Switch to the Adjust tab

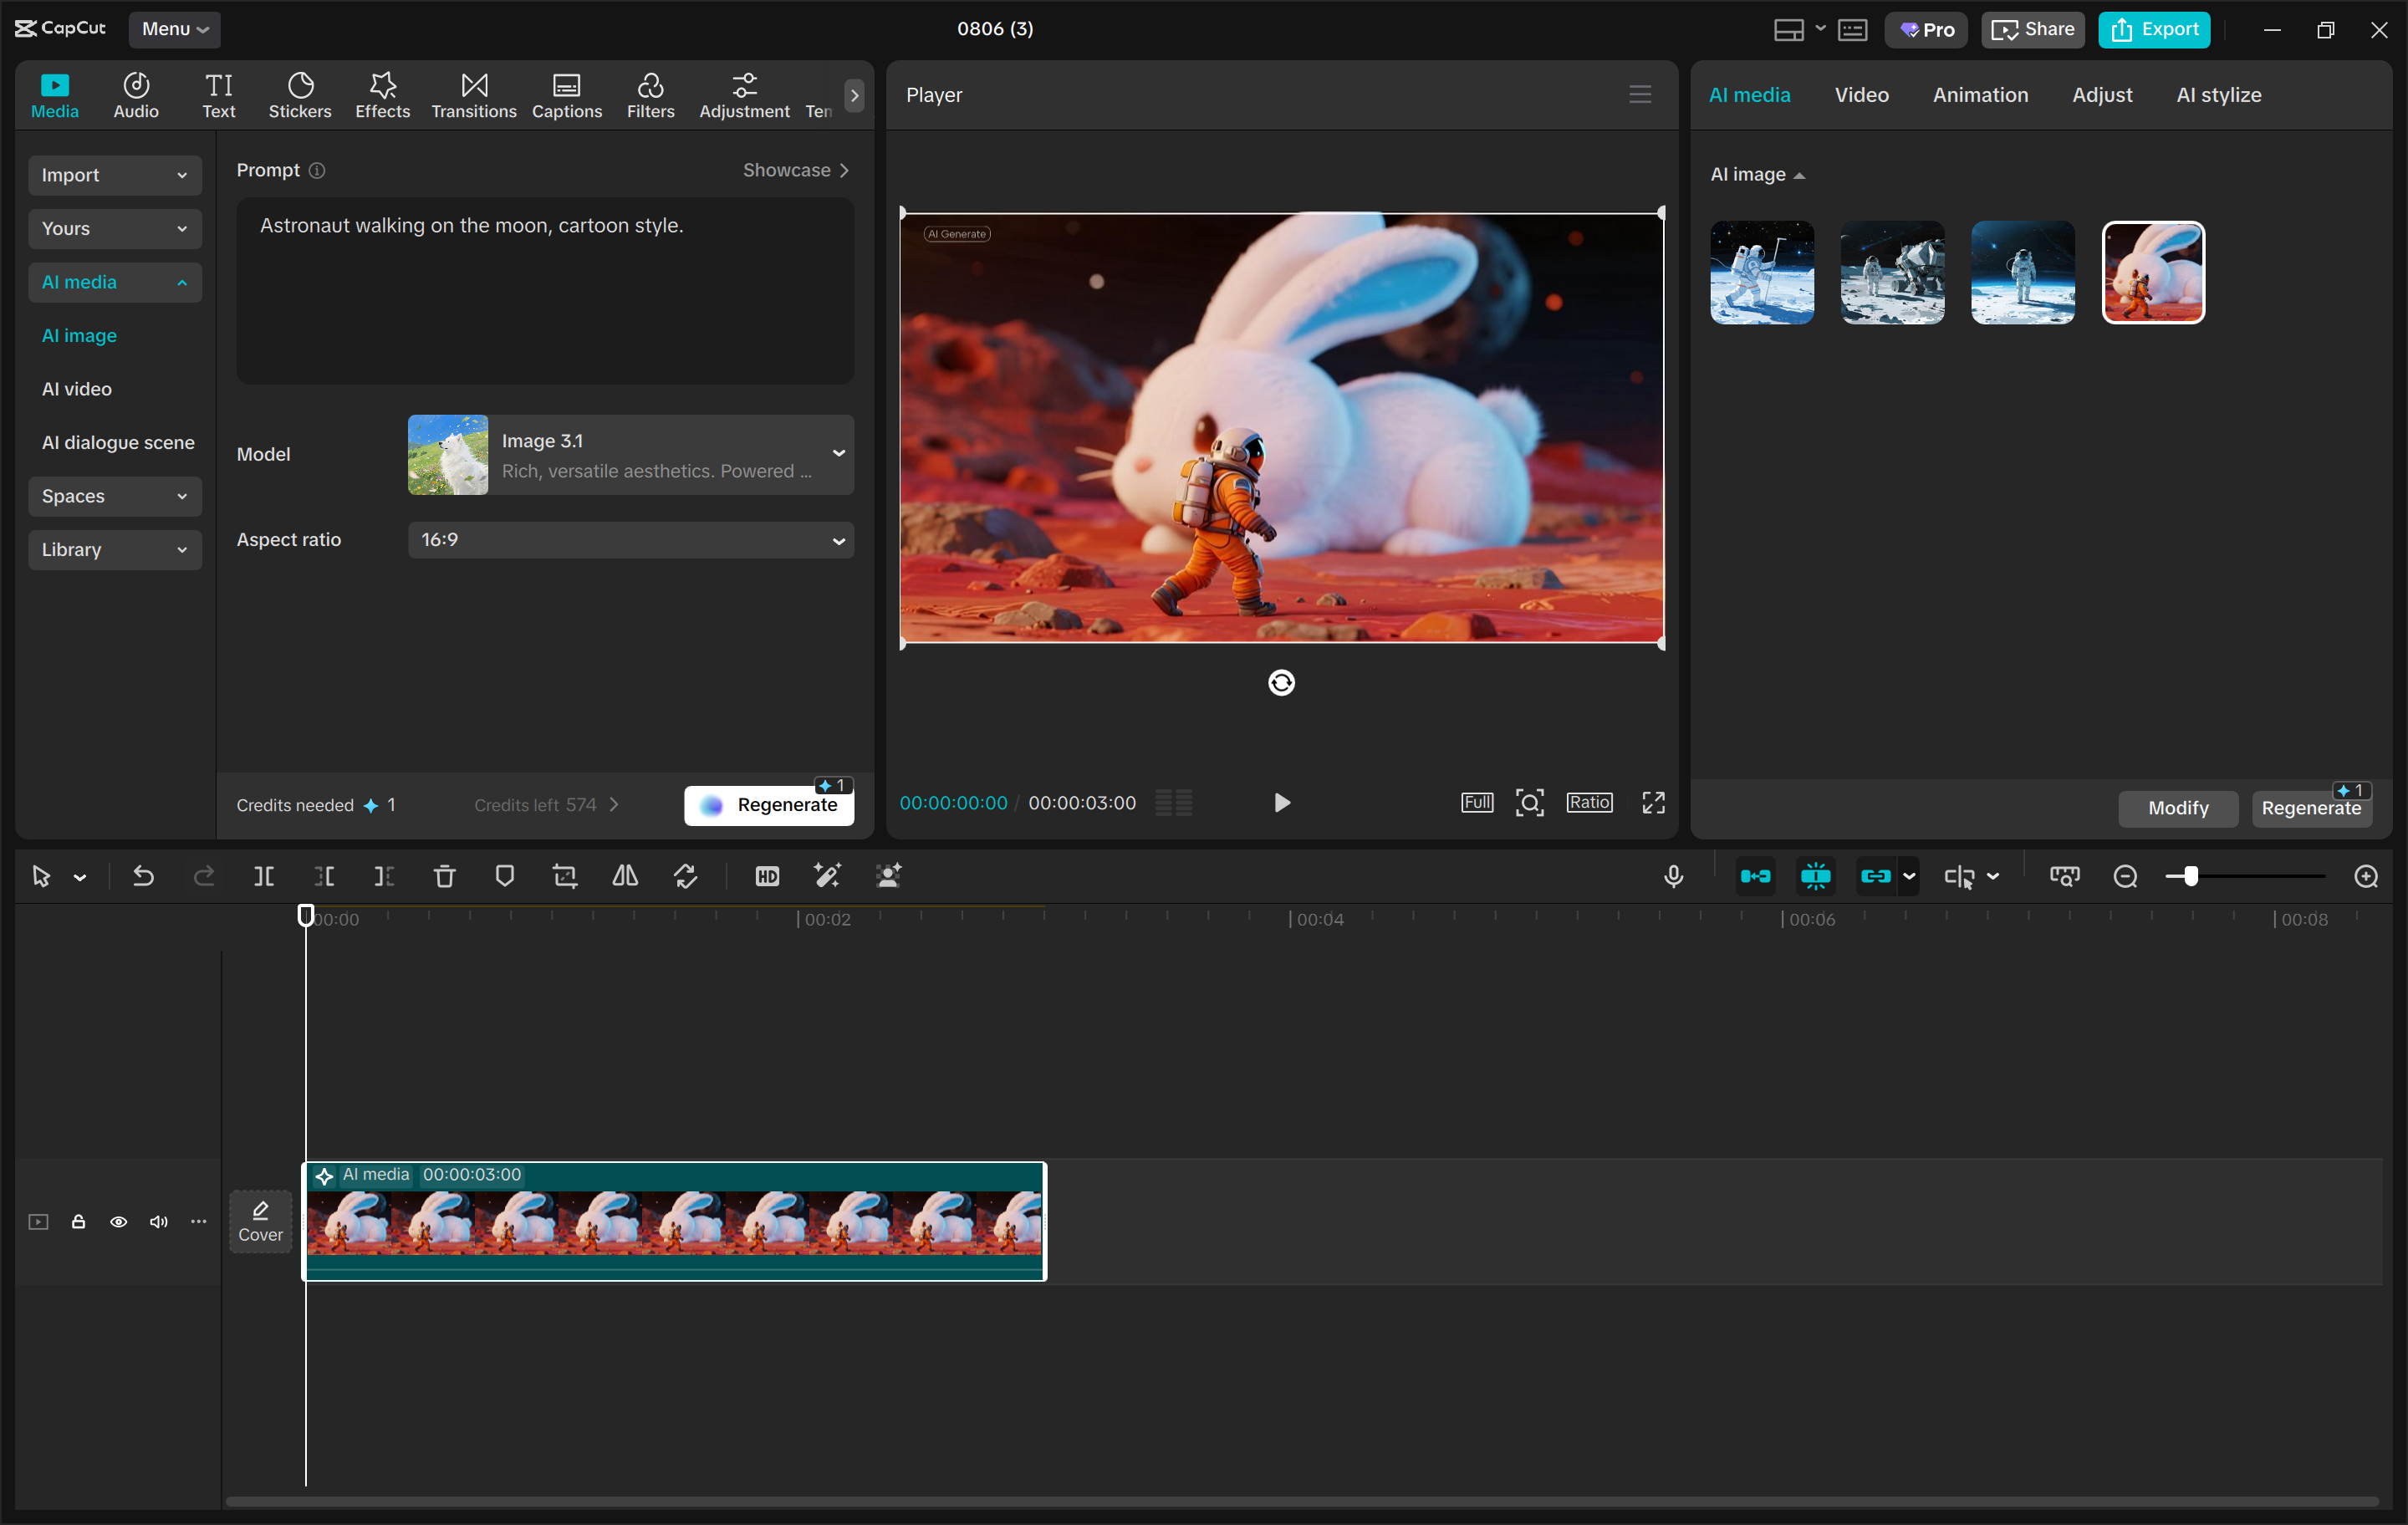(2101, 95)
